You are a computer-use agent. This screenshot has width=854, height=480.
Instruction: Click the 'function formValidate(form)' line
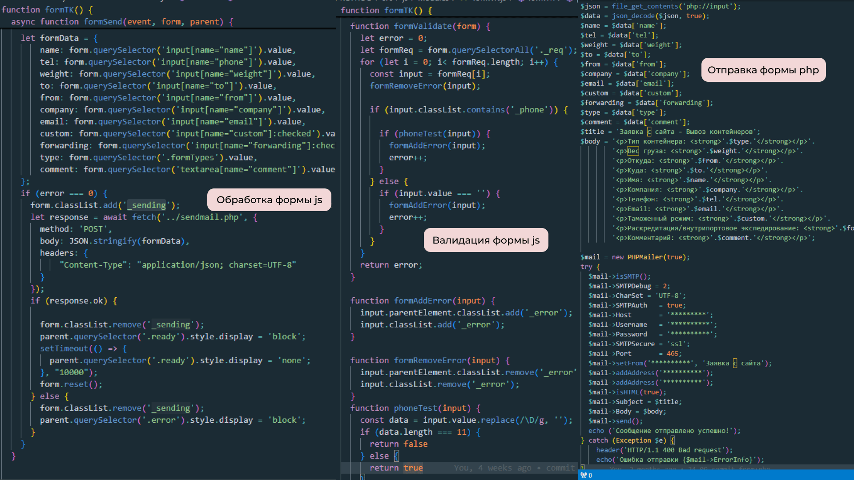point(420,26)
